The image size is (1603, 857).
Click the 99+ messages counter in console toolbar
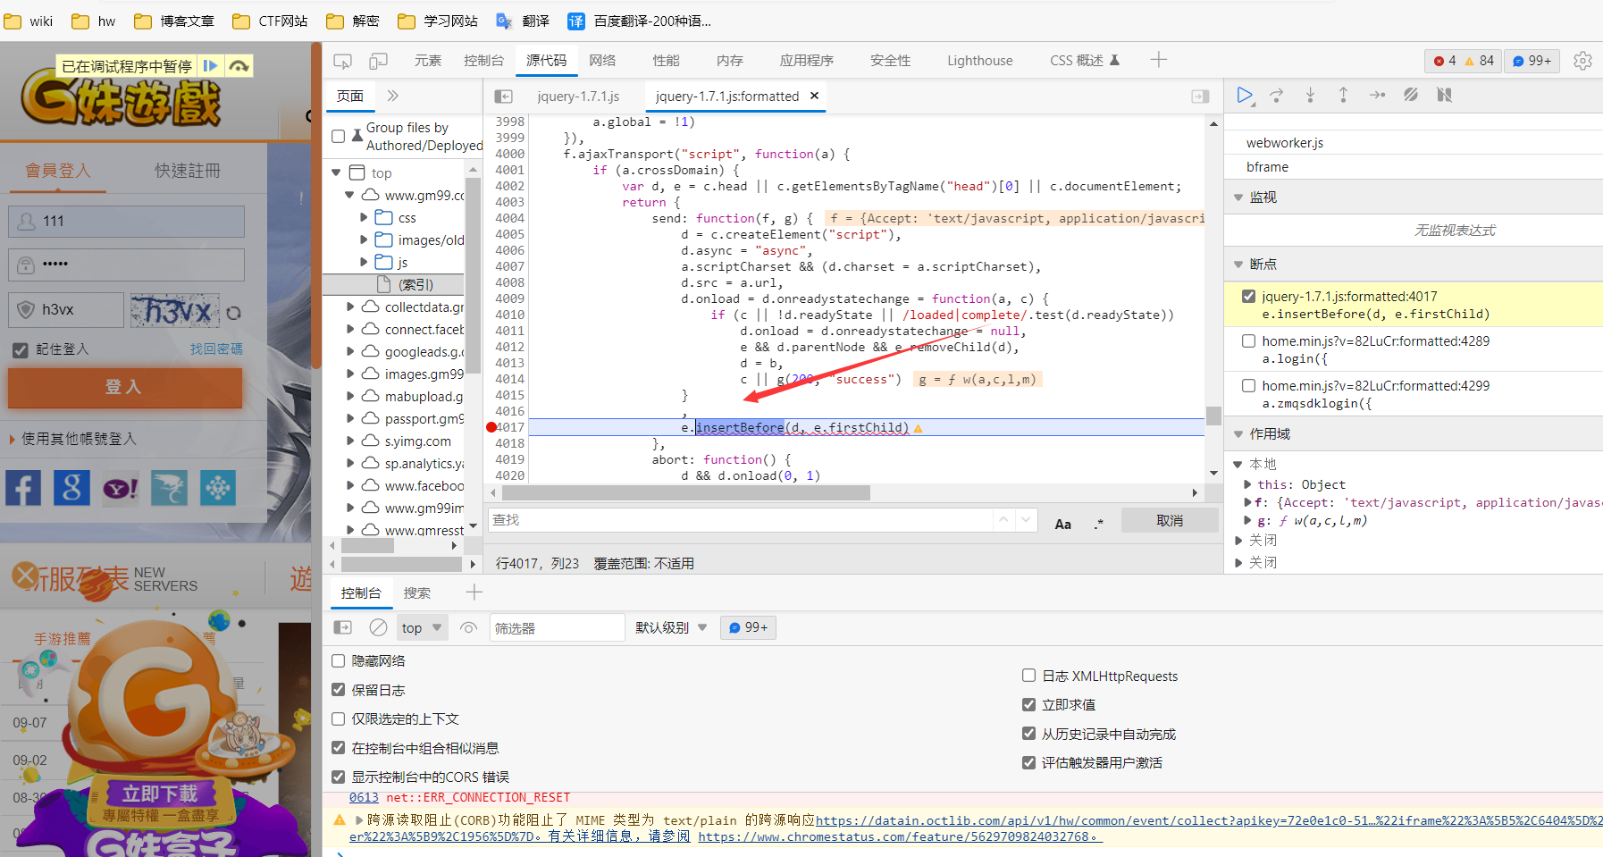748,627
